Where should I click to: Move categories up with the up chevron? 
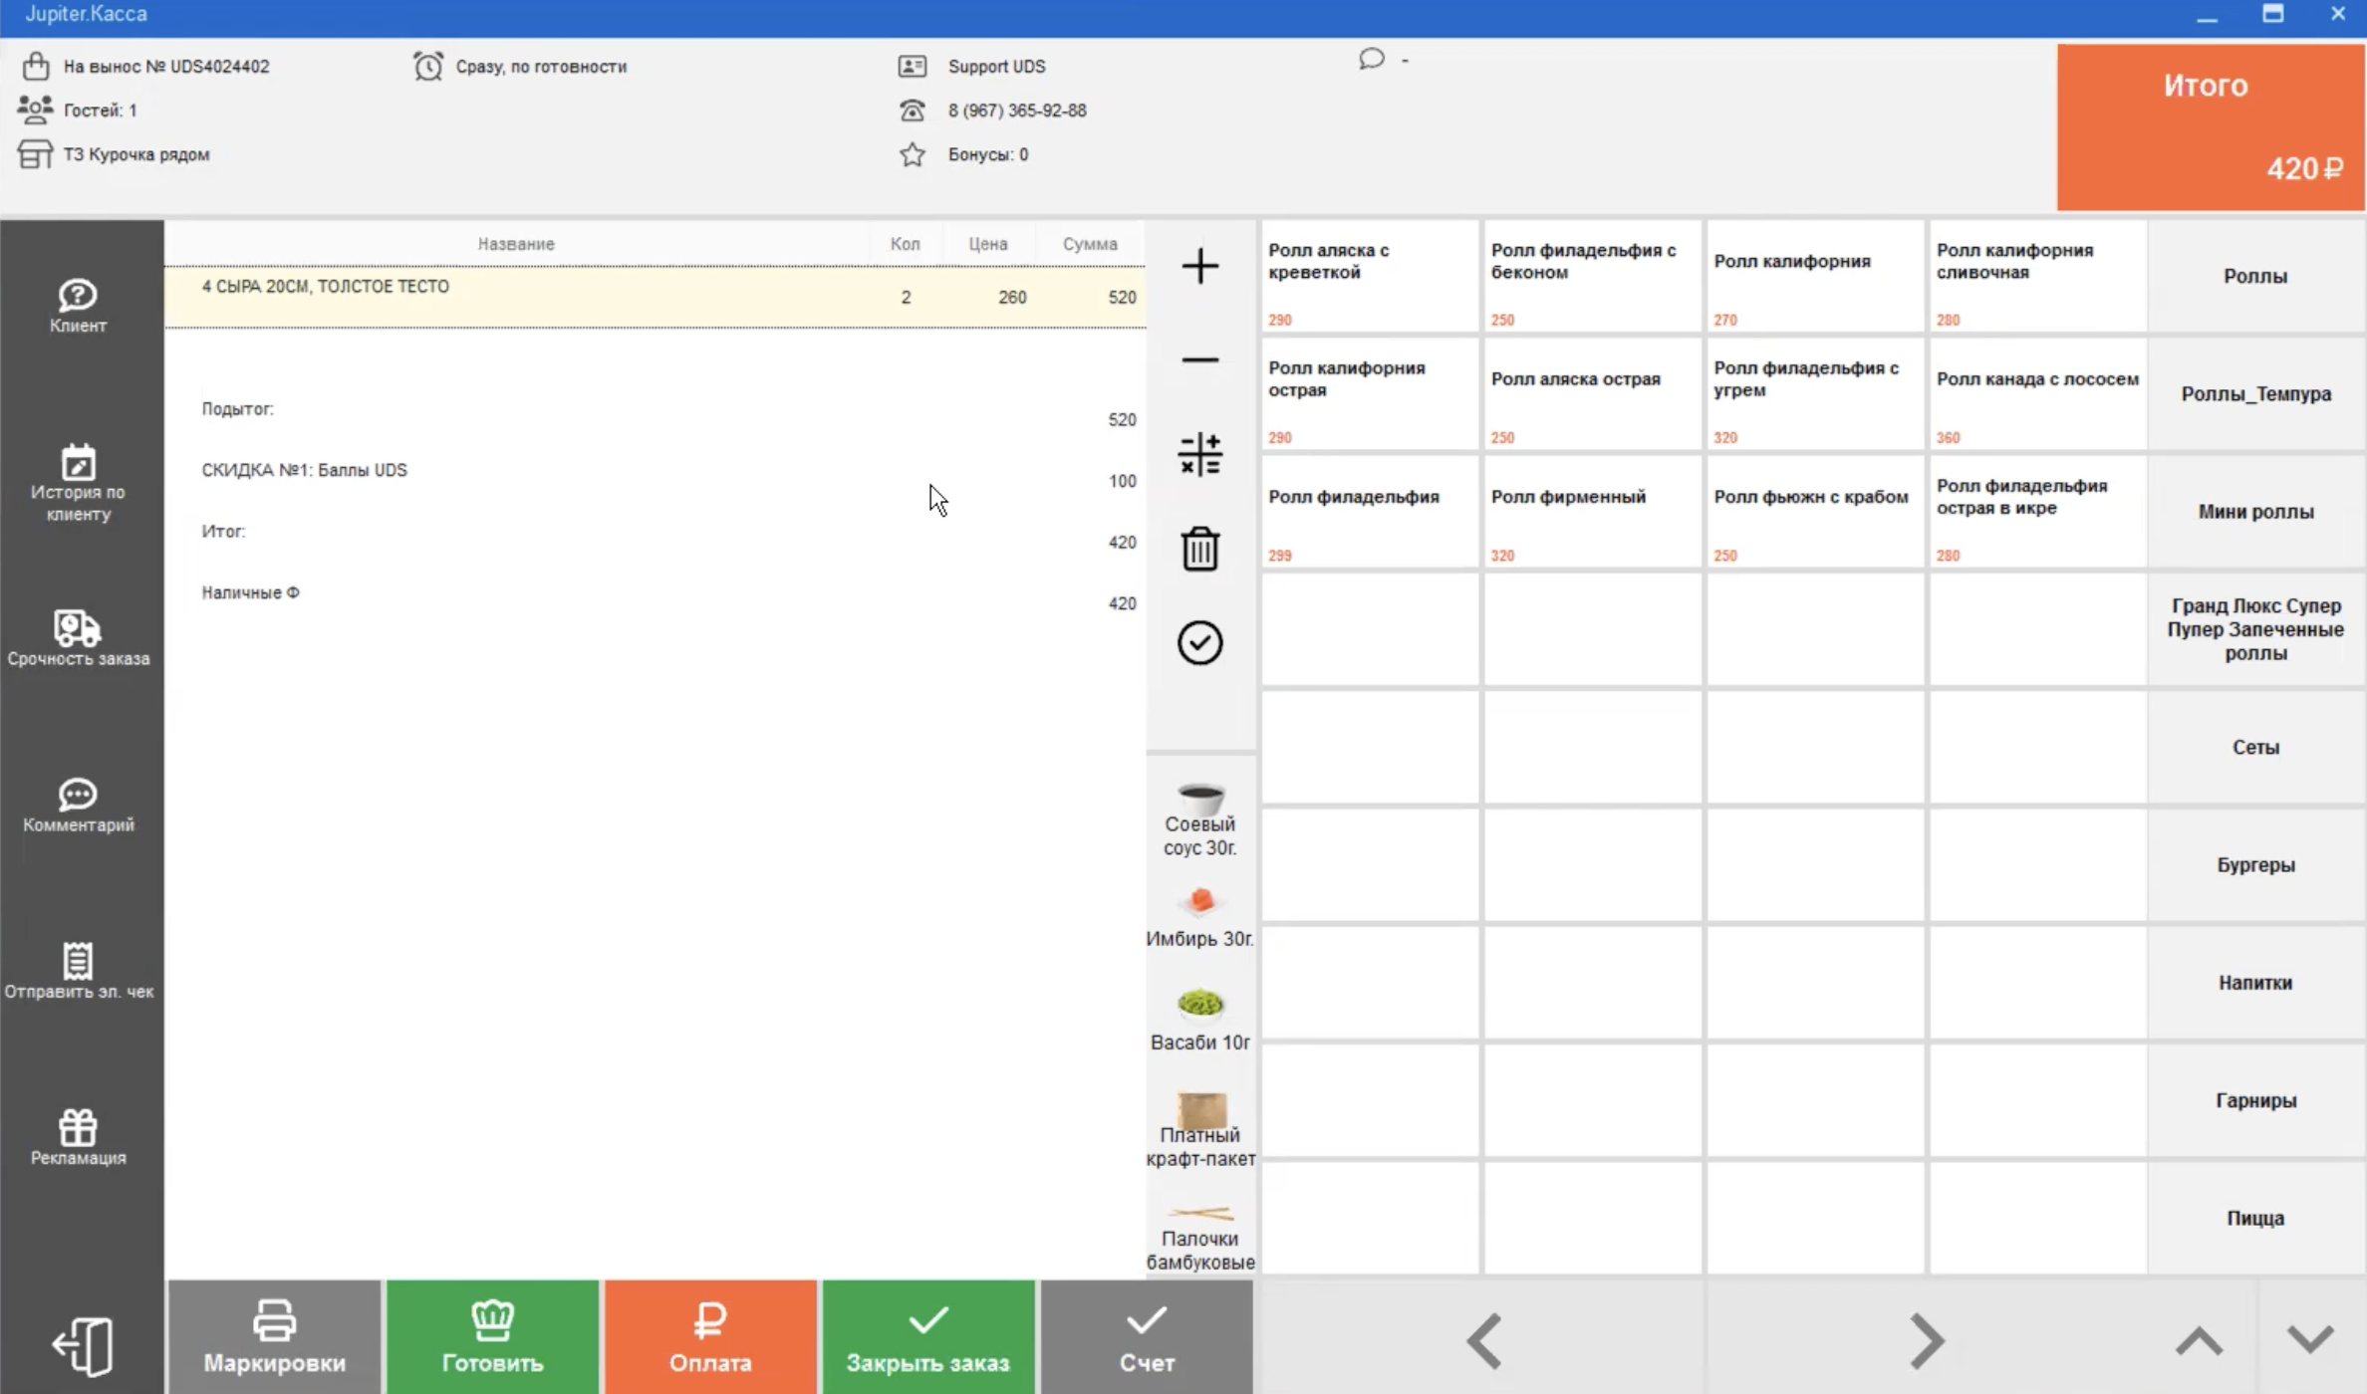click(2200, 1341)
